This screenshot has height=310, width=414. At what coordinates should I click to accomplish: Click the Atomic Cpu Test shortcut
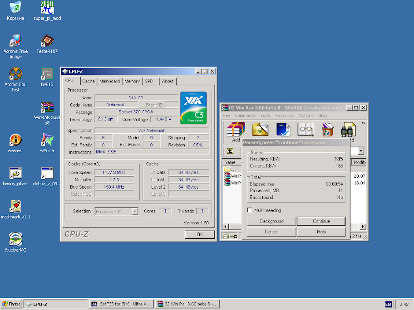click(15, 79)
